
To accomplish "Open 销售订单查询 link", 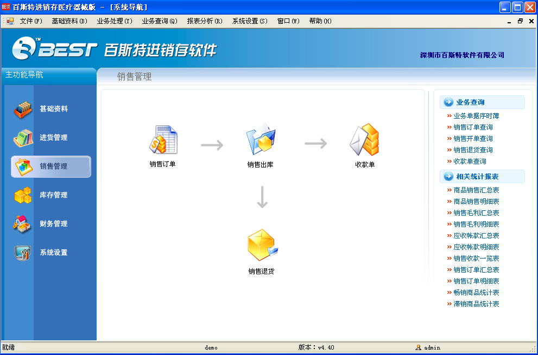I will point(473,127).
